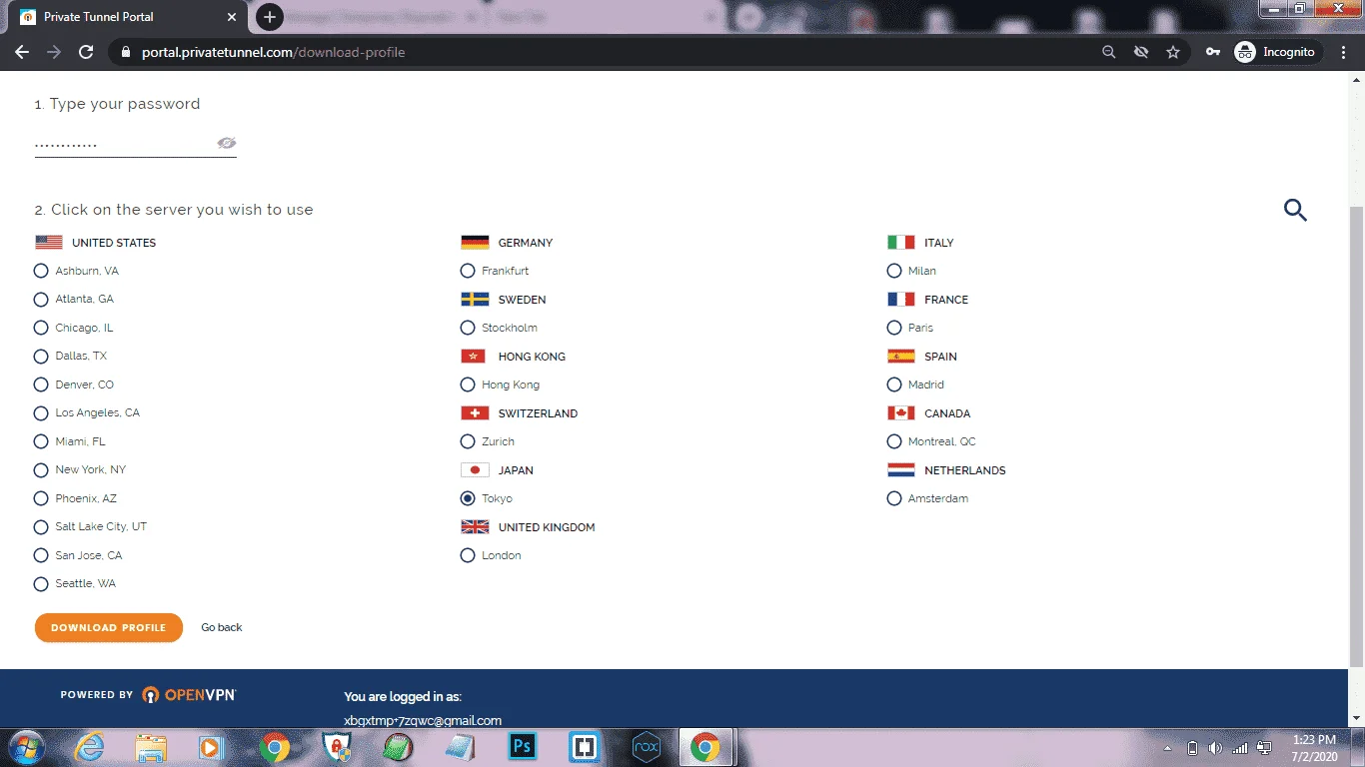The height and width of the screenshot is (767, 1365).
Task: Click the Hong Kong flag icon
Action: point(473,357)
